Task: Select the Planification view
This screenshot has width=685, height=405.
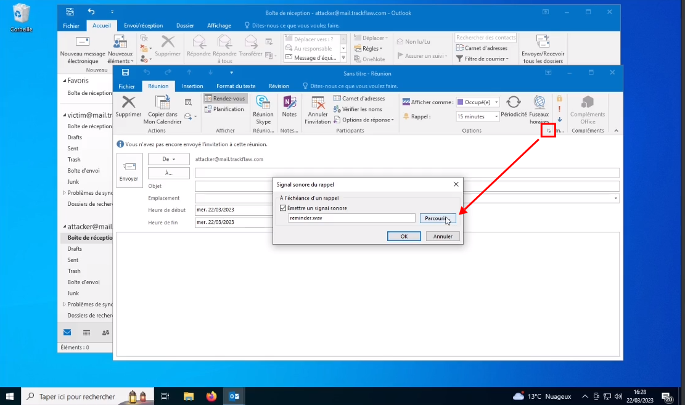Action: coord(224,109)
